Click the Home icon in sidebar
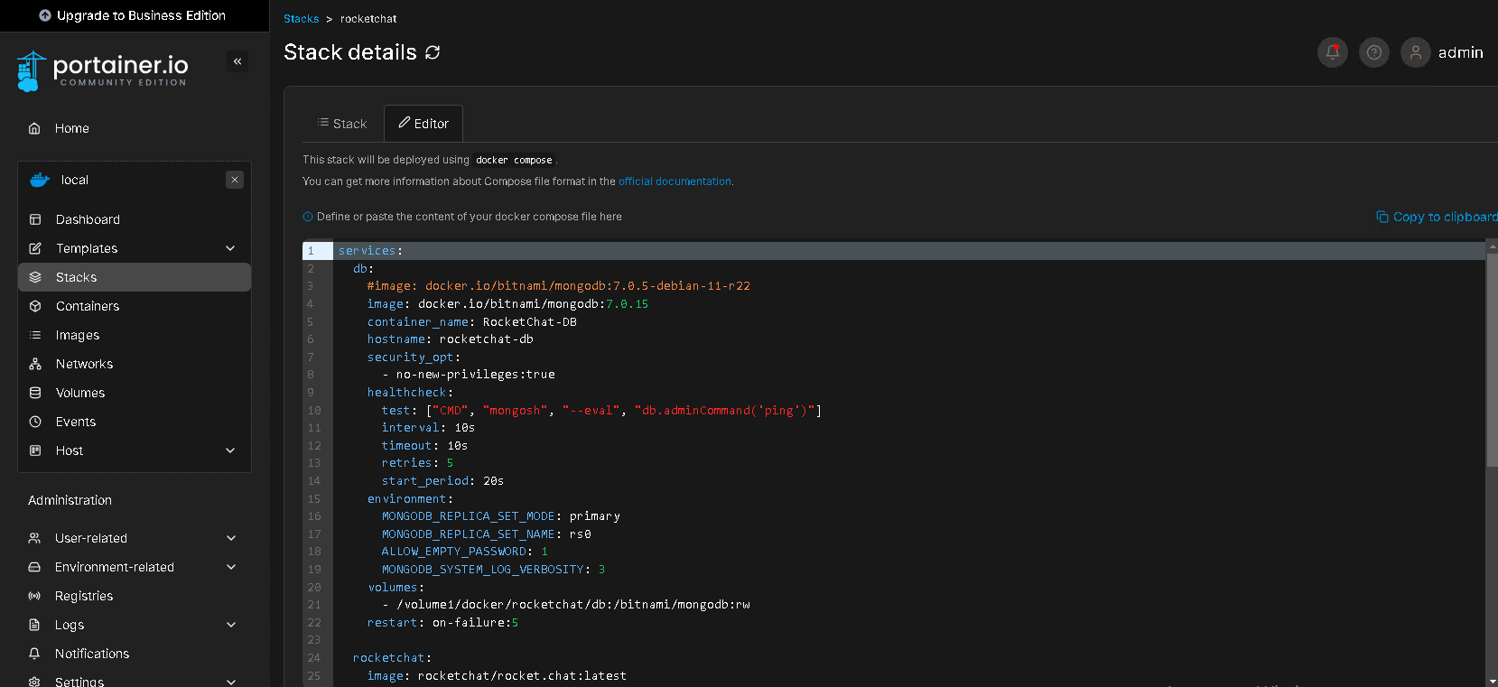The width and height of the screenshot is (1498, 687). pyautogui.click(x=34, y=128)
